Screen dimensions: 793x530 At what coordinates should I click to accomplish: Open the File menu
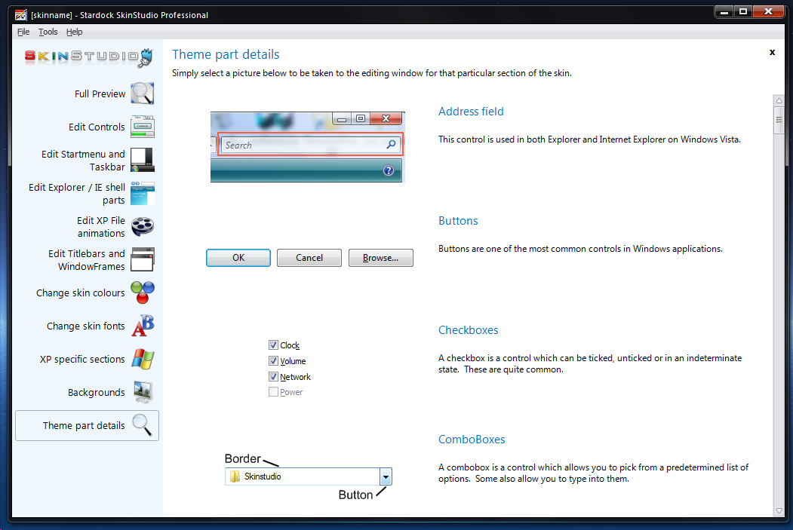click(23, 32)
